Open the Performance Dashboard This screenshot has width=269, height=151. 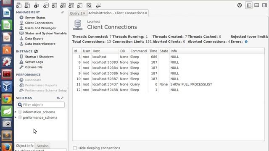pyautogui.click(x=33, y=80)
